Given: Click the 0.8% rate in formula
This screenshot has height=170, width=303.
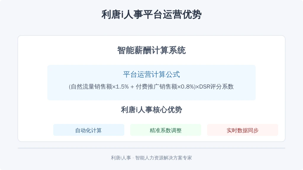Looking at the screenshot, I should tap(187, 87).
